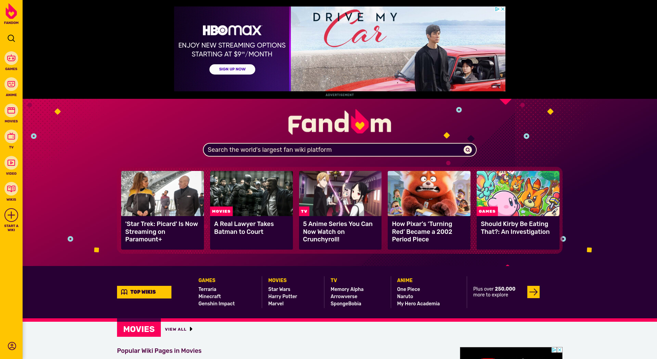Close the small ad at bottom right
The width and height of the screenshot is (657, 359).
click(560, 350)
